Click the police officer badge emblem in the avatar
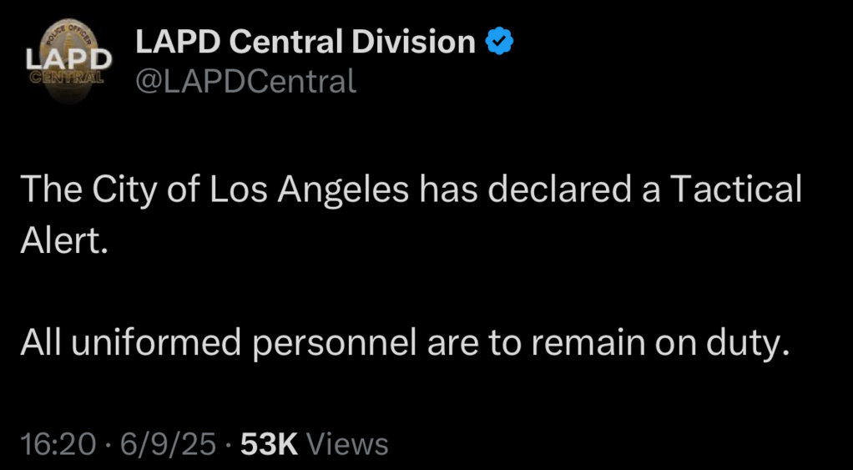The width and height of the screenshot is (853, 470). [x=69, y=60]
